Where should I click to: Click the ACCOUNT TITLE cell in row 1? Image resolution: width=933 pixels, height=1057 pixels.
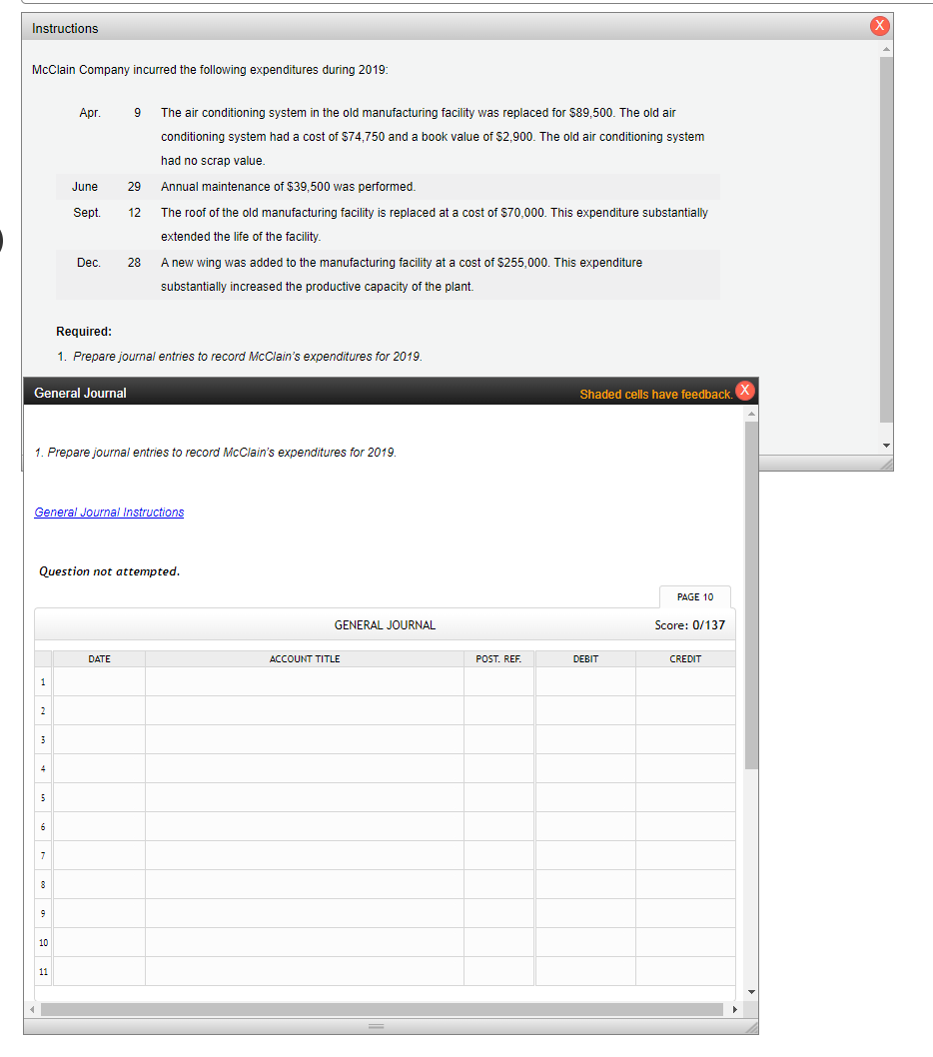click(x=304, y=681)
